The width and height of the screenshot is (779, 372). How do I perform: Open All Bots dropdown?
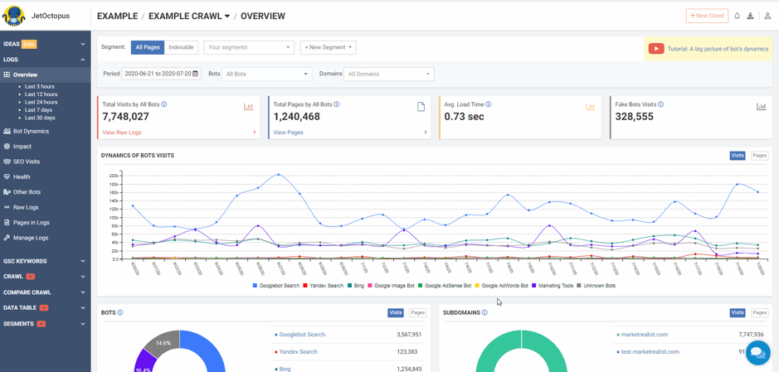click(267, 74)
